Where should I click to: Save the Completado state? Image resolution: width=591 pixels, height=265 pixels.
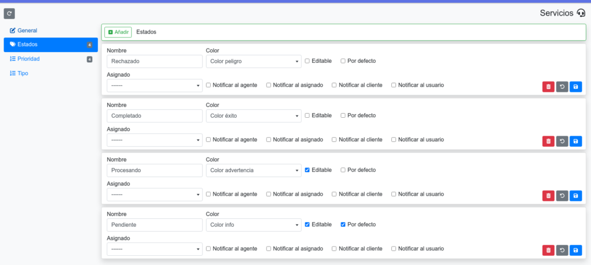tap(575, 141)
